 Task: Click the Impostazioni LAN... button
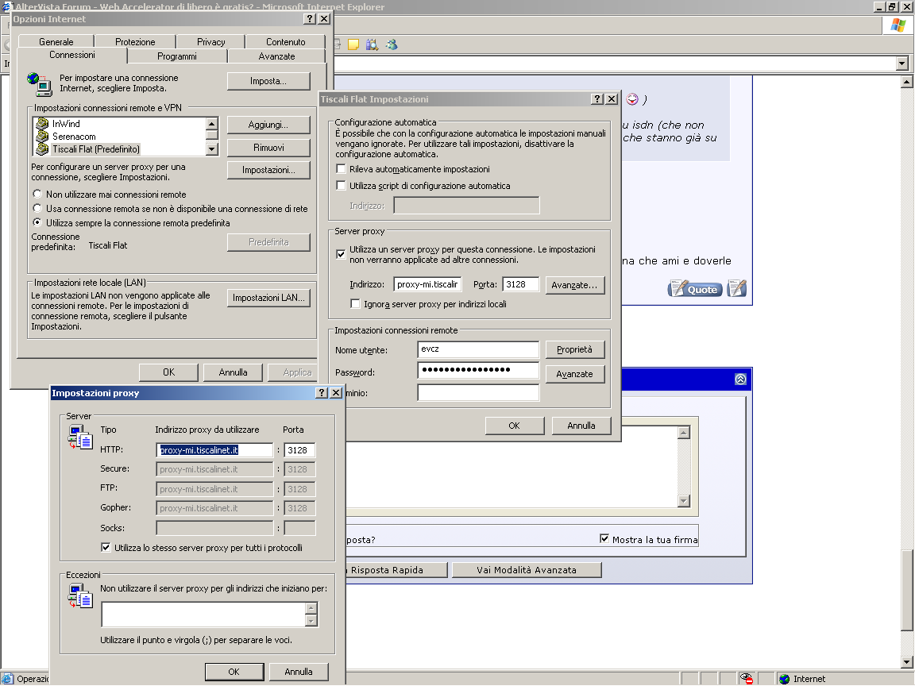268,298
